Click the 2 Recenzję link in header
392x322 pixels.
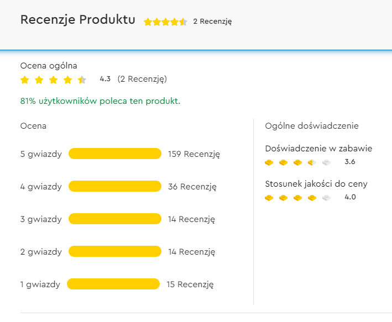212,22
